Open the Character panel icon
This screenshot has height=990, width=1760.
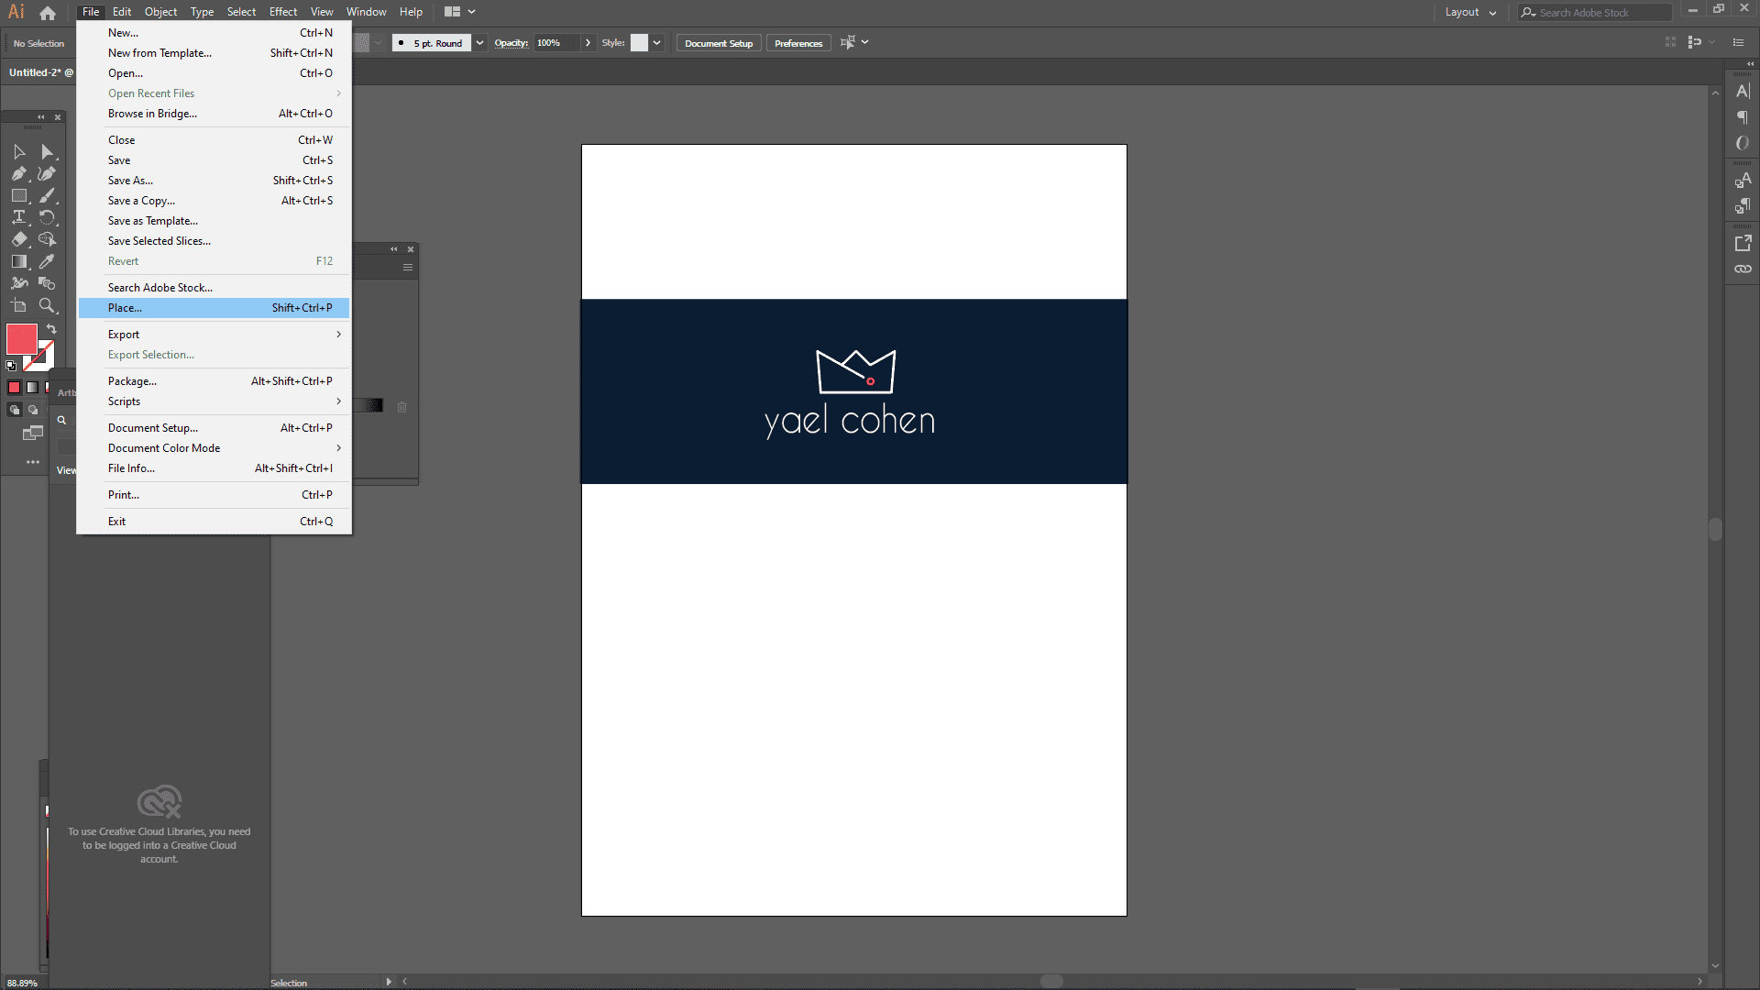1743,91
